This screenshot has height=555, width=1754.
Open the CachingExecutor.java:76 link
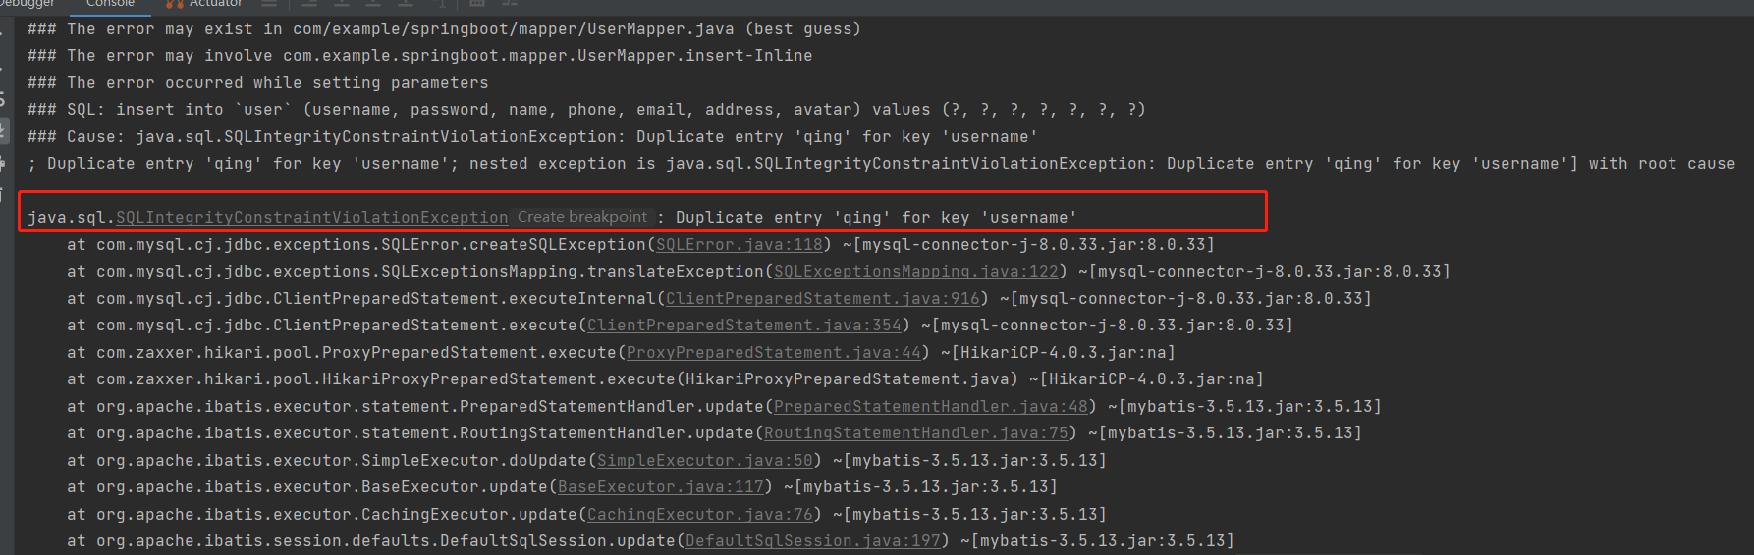tap(699, 515)
